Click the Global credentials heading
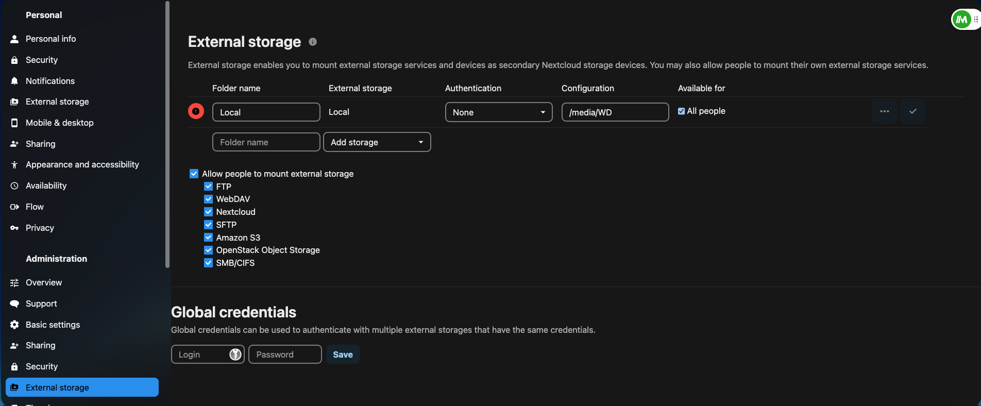This screenshot has width=981, height=406. click(x=233, y=312)
